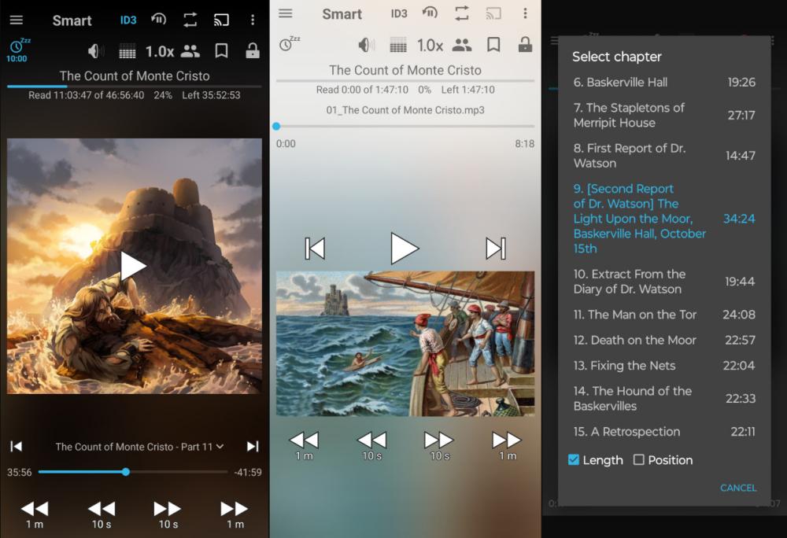Rewind 10 s in dark player
Viewport: 787px width, 538px height.
click(102, 515)
